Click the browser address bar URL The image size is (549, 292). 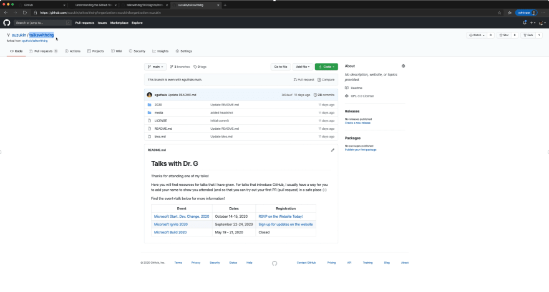point(100,12)
